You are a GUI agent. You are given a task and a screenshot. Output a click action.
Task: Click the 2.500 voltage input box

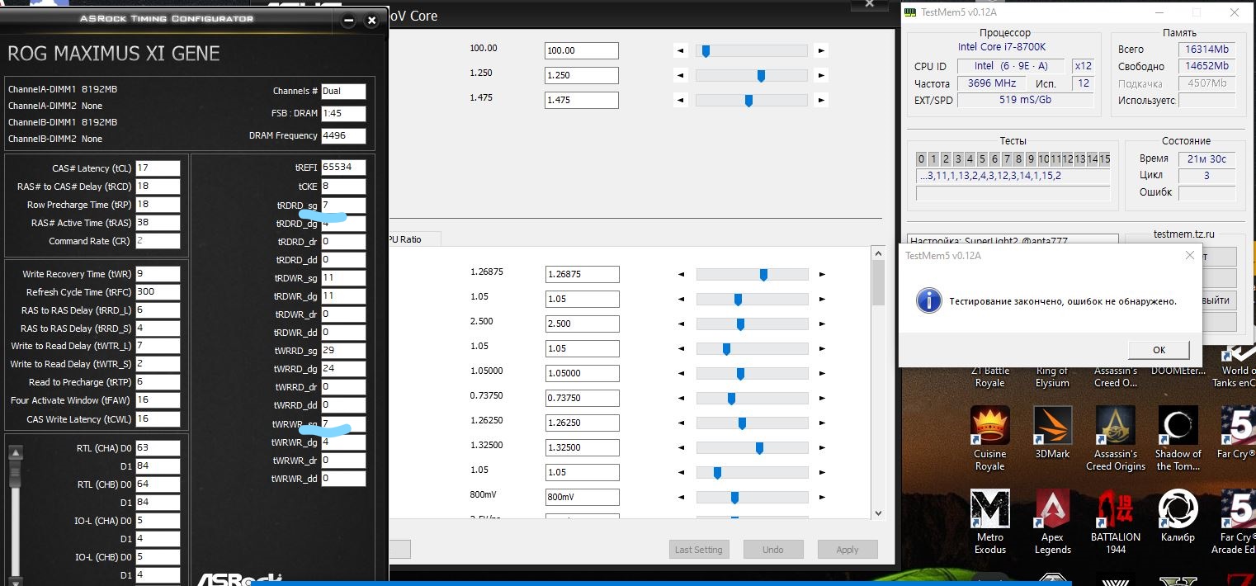582,324
